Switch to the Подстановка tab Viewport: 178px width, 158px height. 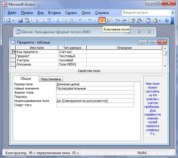(51, 79)
